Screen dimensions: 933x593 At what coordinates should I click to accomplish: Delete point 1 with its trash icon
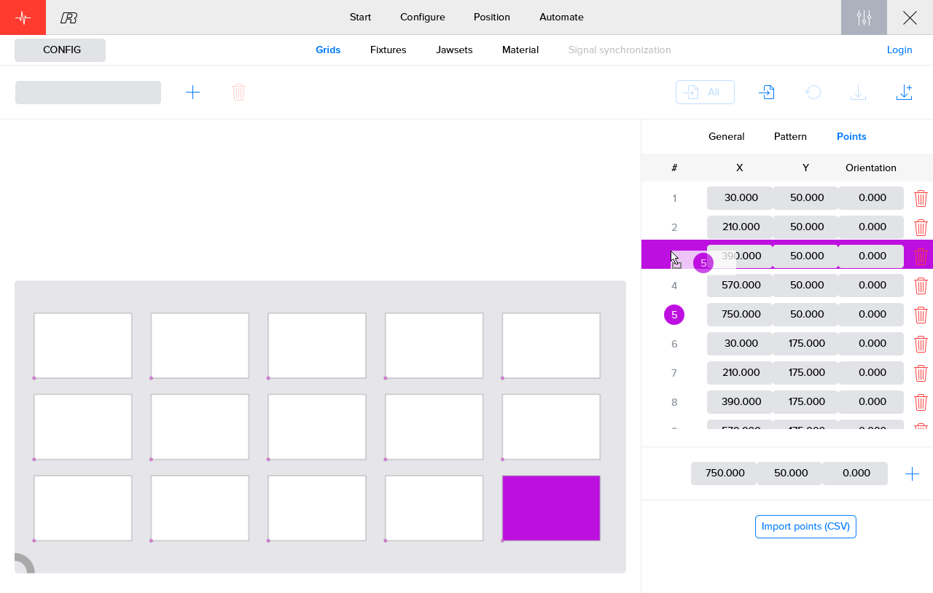tap(921, 198)
